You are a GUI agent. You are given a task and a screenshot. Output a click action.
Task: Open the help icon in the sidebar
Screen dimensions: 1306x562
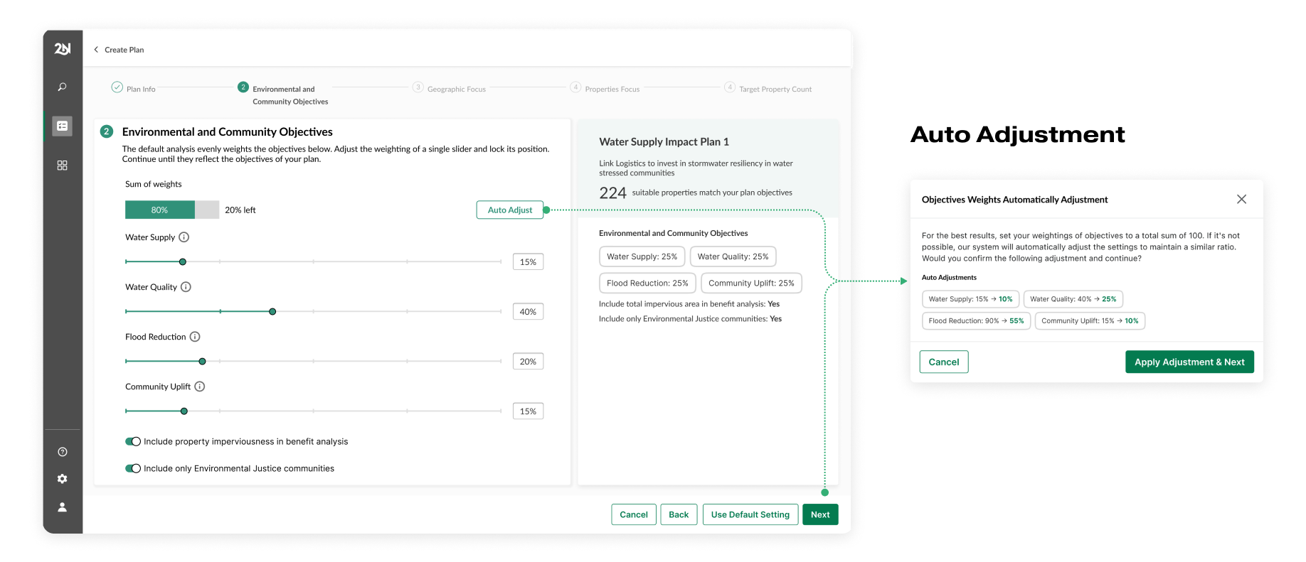pos(63,452)
